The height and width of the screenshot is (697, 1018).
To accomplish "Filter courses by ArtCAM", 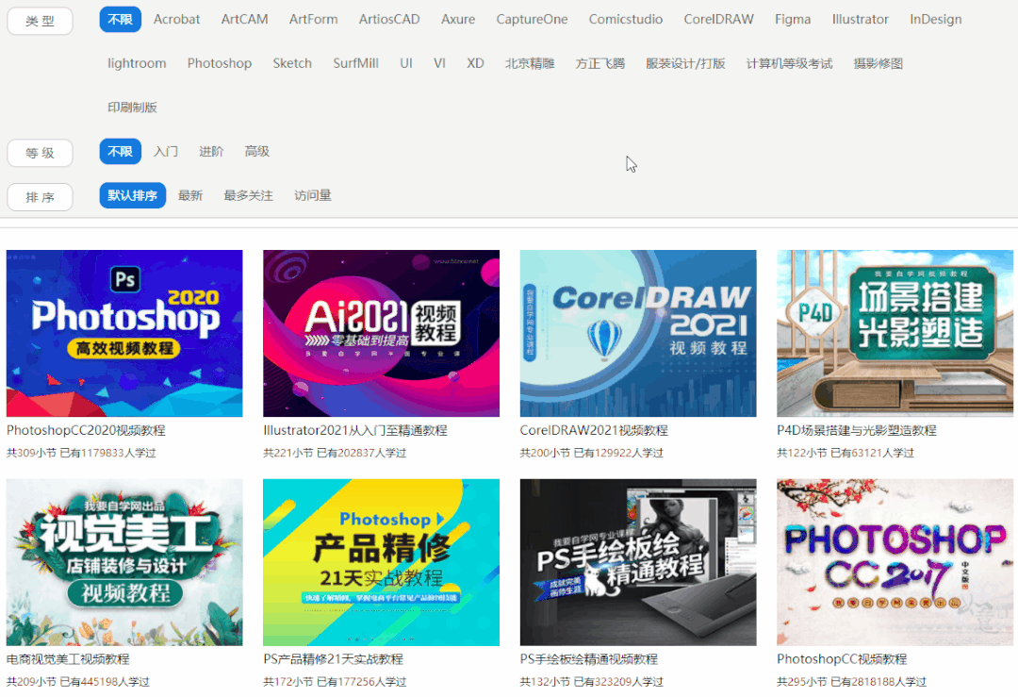I will (244, 20).
